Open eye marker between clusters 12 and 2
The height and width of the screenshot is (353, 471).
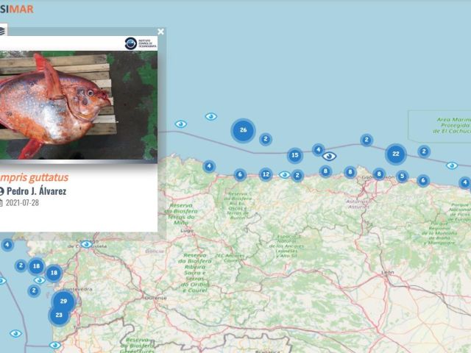click(284, 174)
